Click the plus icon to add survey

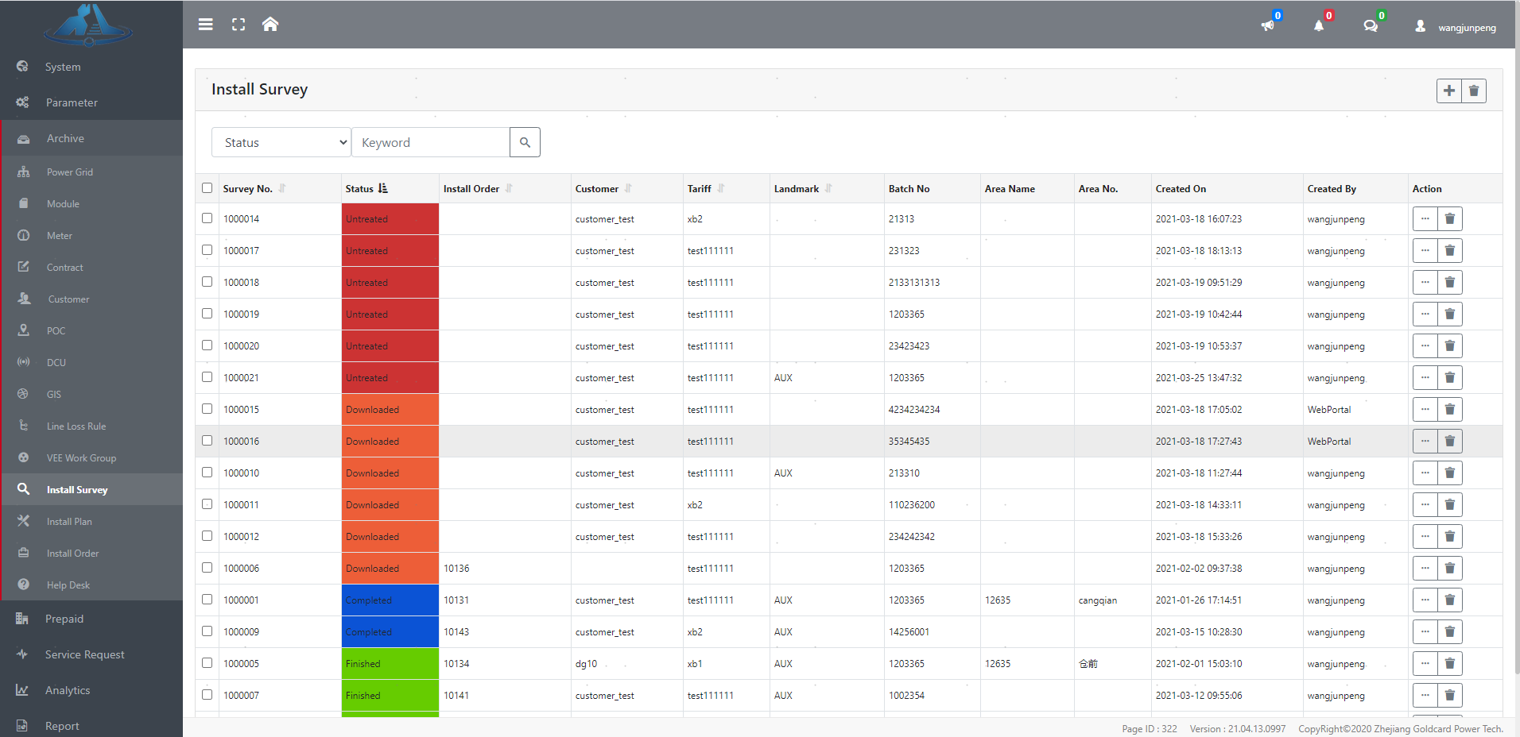click(x=1448, y=91)
